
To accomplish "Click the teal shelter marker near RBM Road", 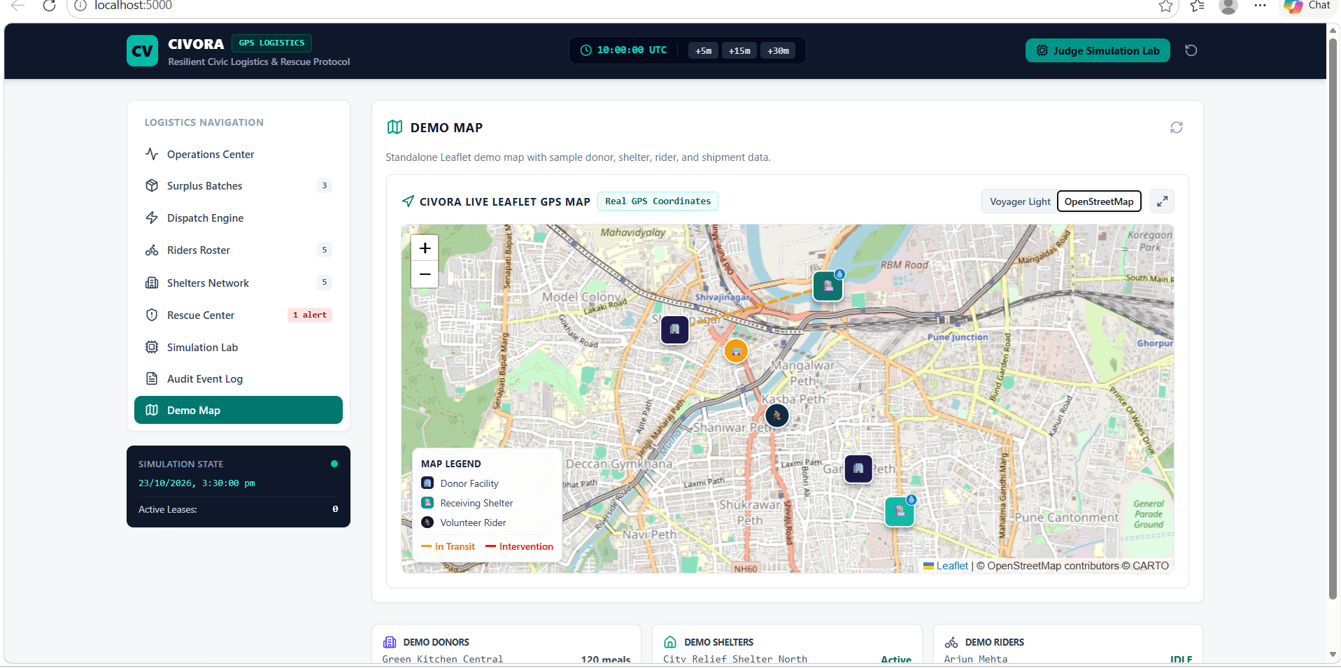I will (x=828, y=285).
